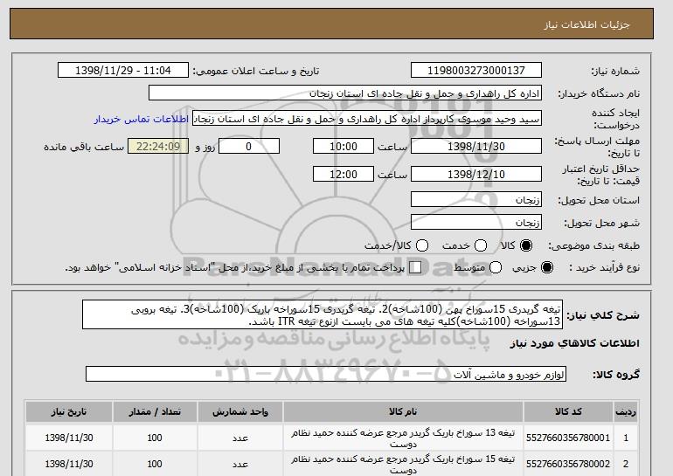The height and width of the screenshot is (476, 673).
Task: Click the quantity 100 in row 2
Action: tap(155, 464)
